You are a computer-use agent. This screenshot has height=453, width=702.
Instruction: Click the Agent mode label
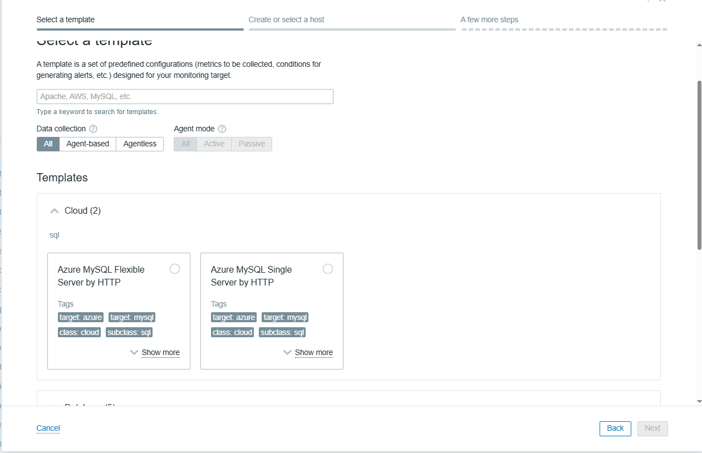coord(194,129)
